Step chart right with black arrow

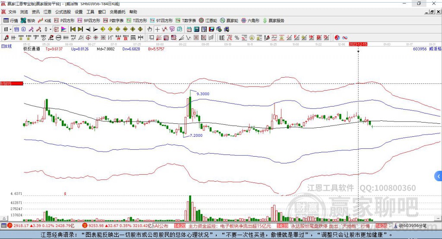click(x=95, y=29)
